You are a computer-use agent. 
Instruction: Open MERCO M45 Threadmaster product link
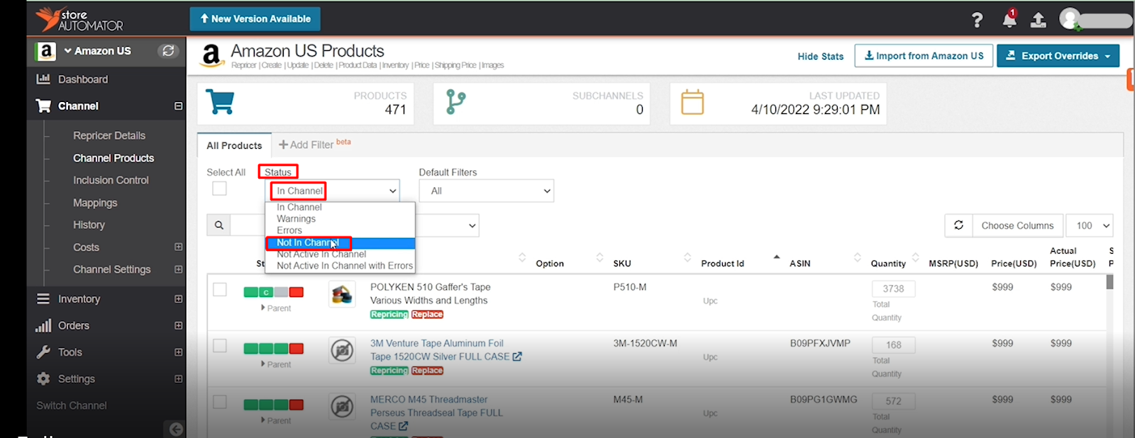coord(436,412)
